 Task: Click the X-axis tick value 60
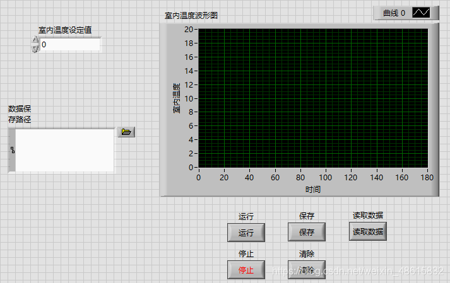coord(275,178)
